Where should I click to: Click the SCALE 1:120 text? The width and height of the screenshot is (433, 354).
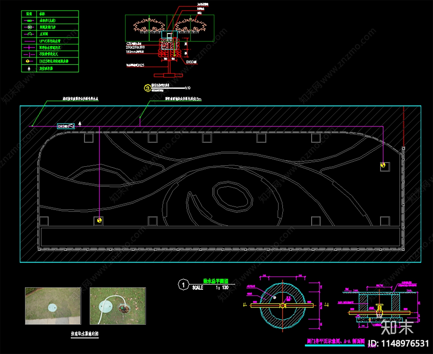point(211,288)
